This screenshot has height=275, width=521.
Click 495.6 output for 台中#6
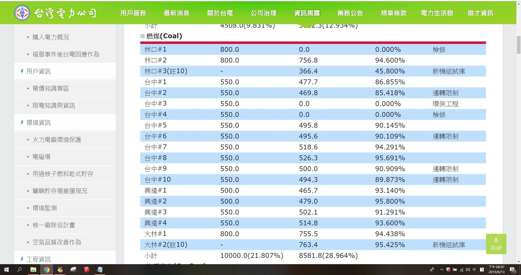pos(308,136)
